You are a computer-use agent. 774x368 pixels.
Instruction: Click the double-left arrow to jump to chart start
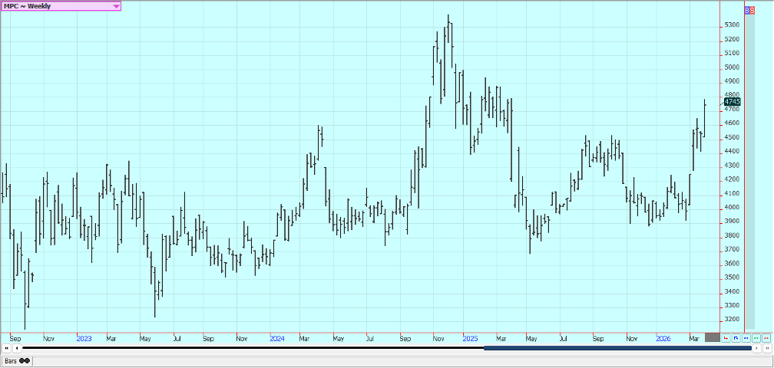click(x=6, y=348)
